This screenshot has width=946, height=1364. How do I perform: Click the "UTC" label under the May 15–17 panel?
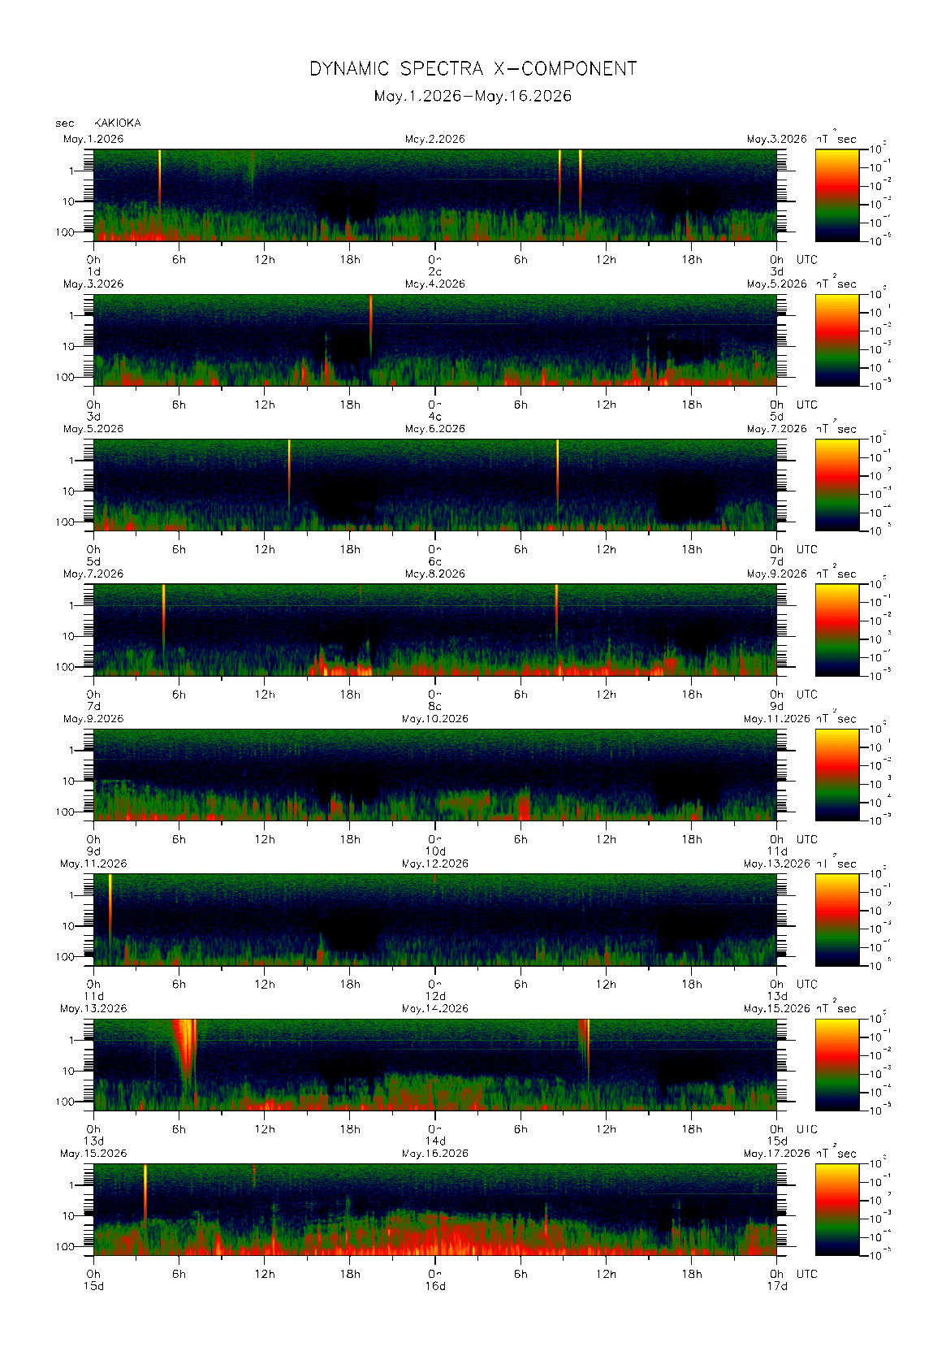click(807, 1275)
